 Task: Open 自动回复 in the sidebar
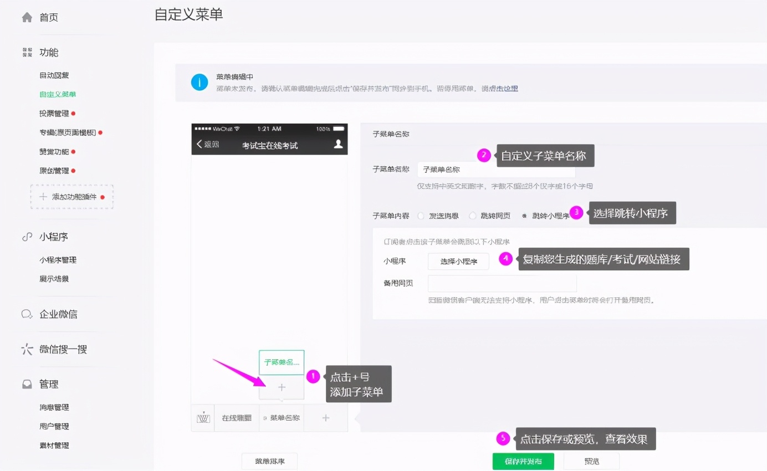pyautogui.click(x=54, y=75)
